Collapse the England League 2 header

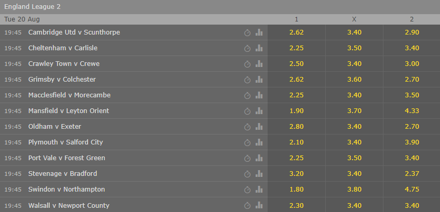click(x=220, y=7)
